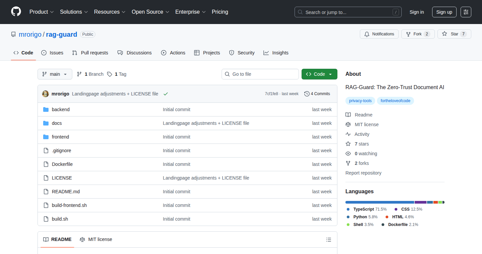Open the main branch selector dropdown
The width and height of the screenshot is (482, 254).
point(55,74)
